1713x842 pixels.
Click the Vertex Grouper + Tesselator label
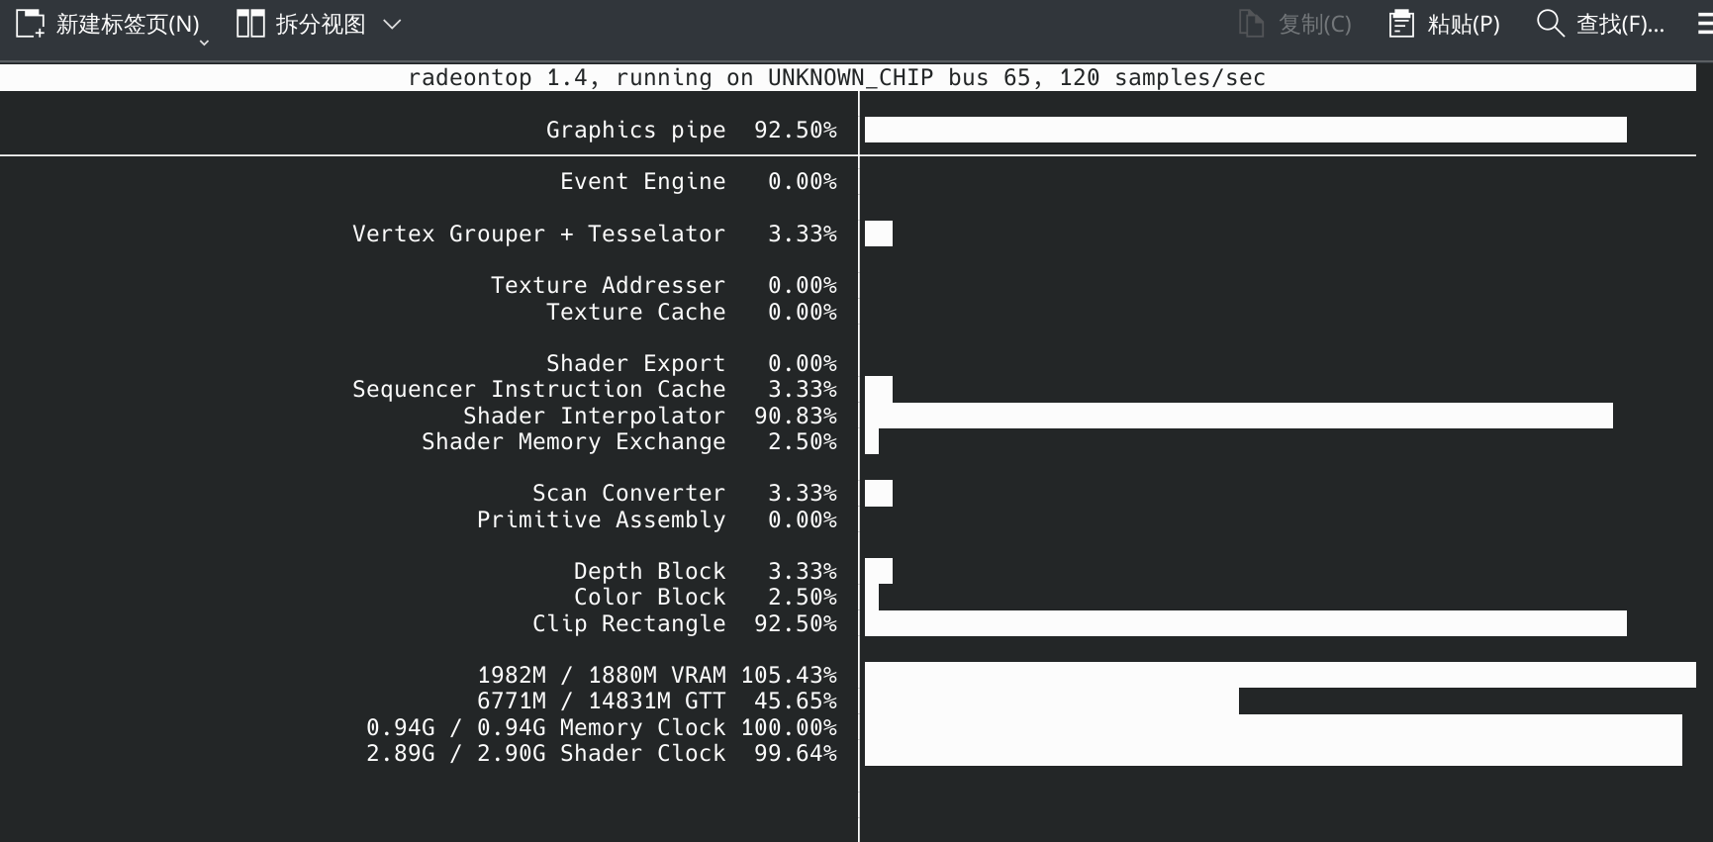click(x=538, y=234)
